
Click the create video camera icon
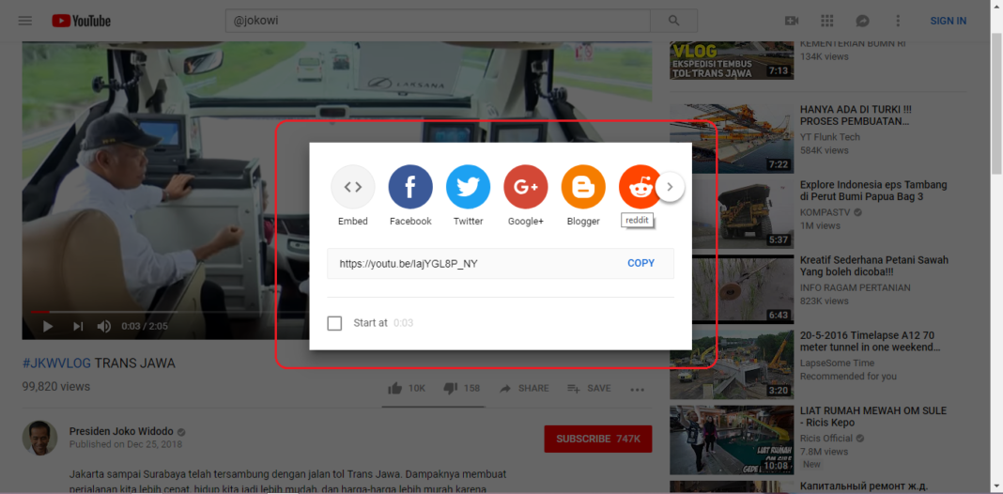coord(792,21)
